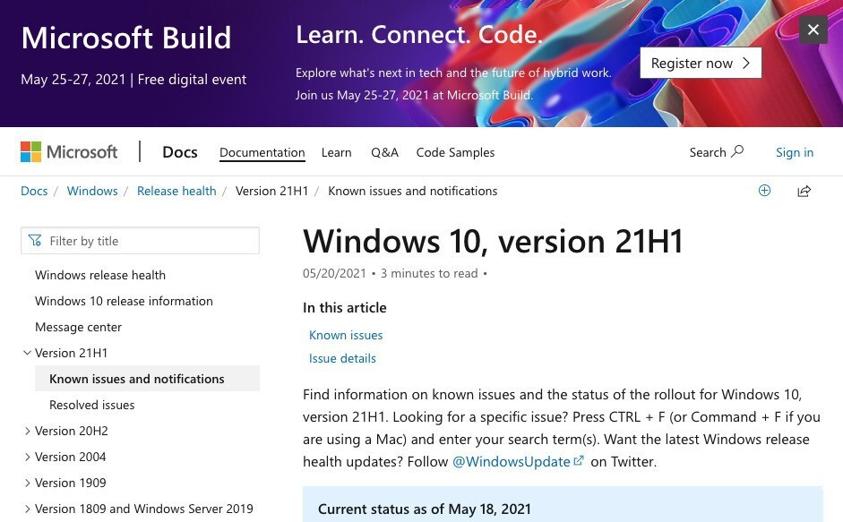Collapse the Version 21H1 node
Viewport: 843px width, 522px height.
point(27,353)
